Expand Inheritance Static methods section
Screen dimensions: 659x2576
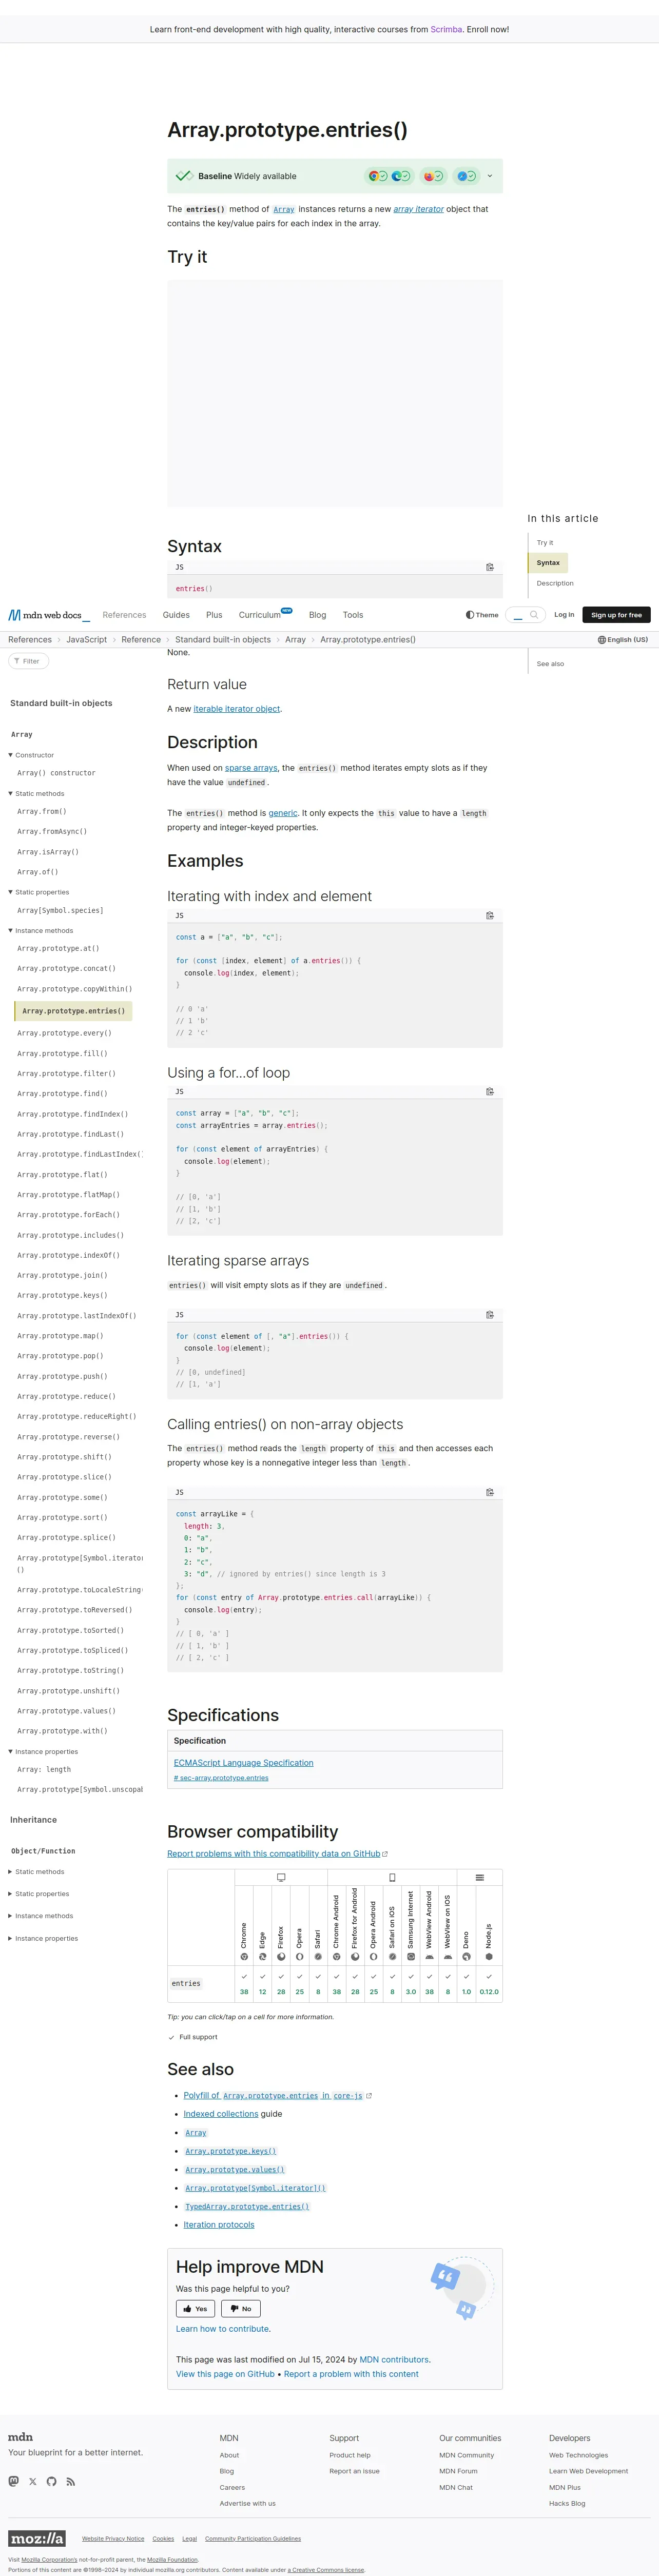click(x=36, y=1872)
